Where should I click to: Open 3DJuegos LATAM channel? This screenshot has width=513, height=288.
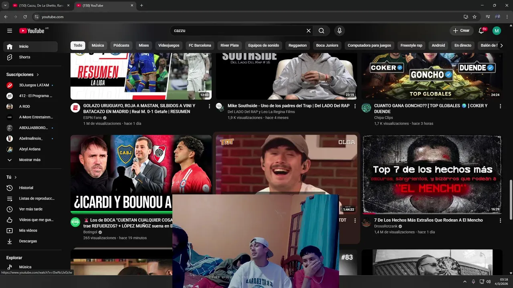pos(30,85)
